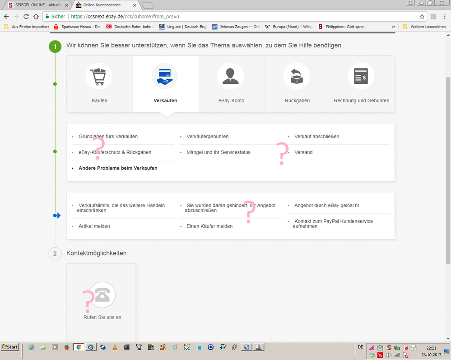The image size is (451, 360).
Task: Click the Verkaufen payment-card icon
Action: [165, 76]
